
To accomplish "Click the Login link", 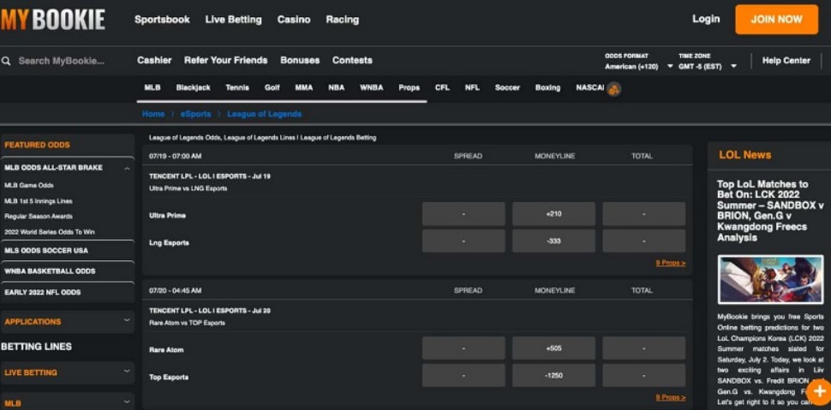I will tap(706, 19).
